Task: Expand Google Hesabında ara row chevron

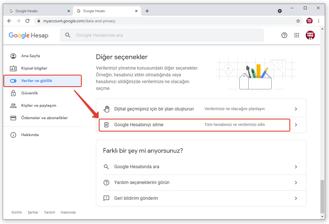Action: pyautogui.click(x=296, y=167)
